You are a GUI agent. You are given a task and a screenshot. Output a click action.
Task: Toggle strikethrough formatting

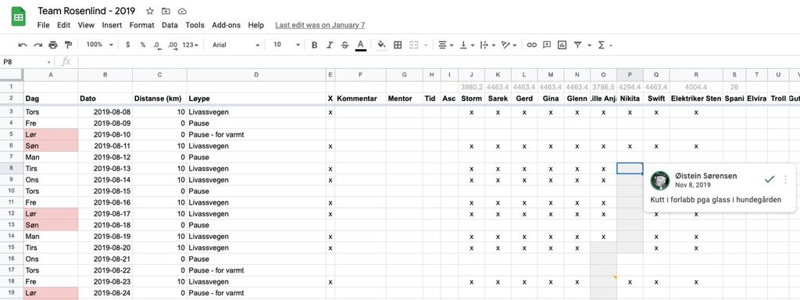(x=345, y=45)
